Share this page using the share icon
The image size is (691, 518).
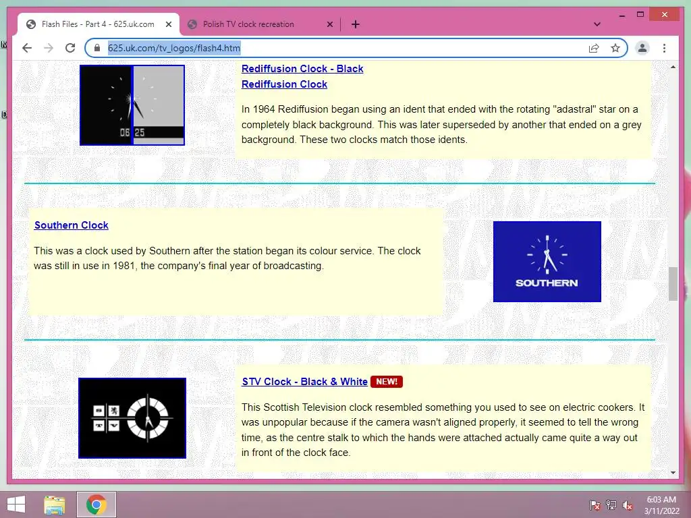coord(594,48)
